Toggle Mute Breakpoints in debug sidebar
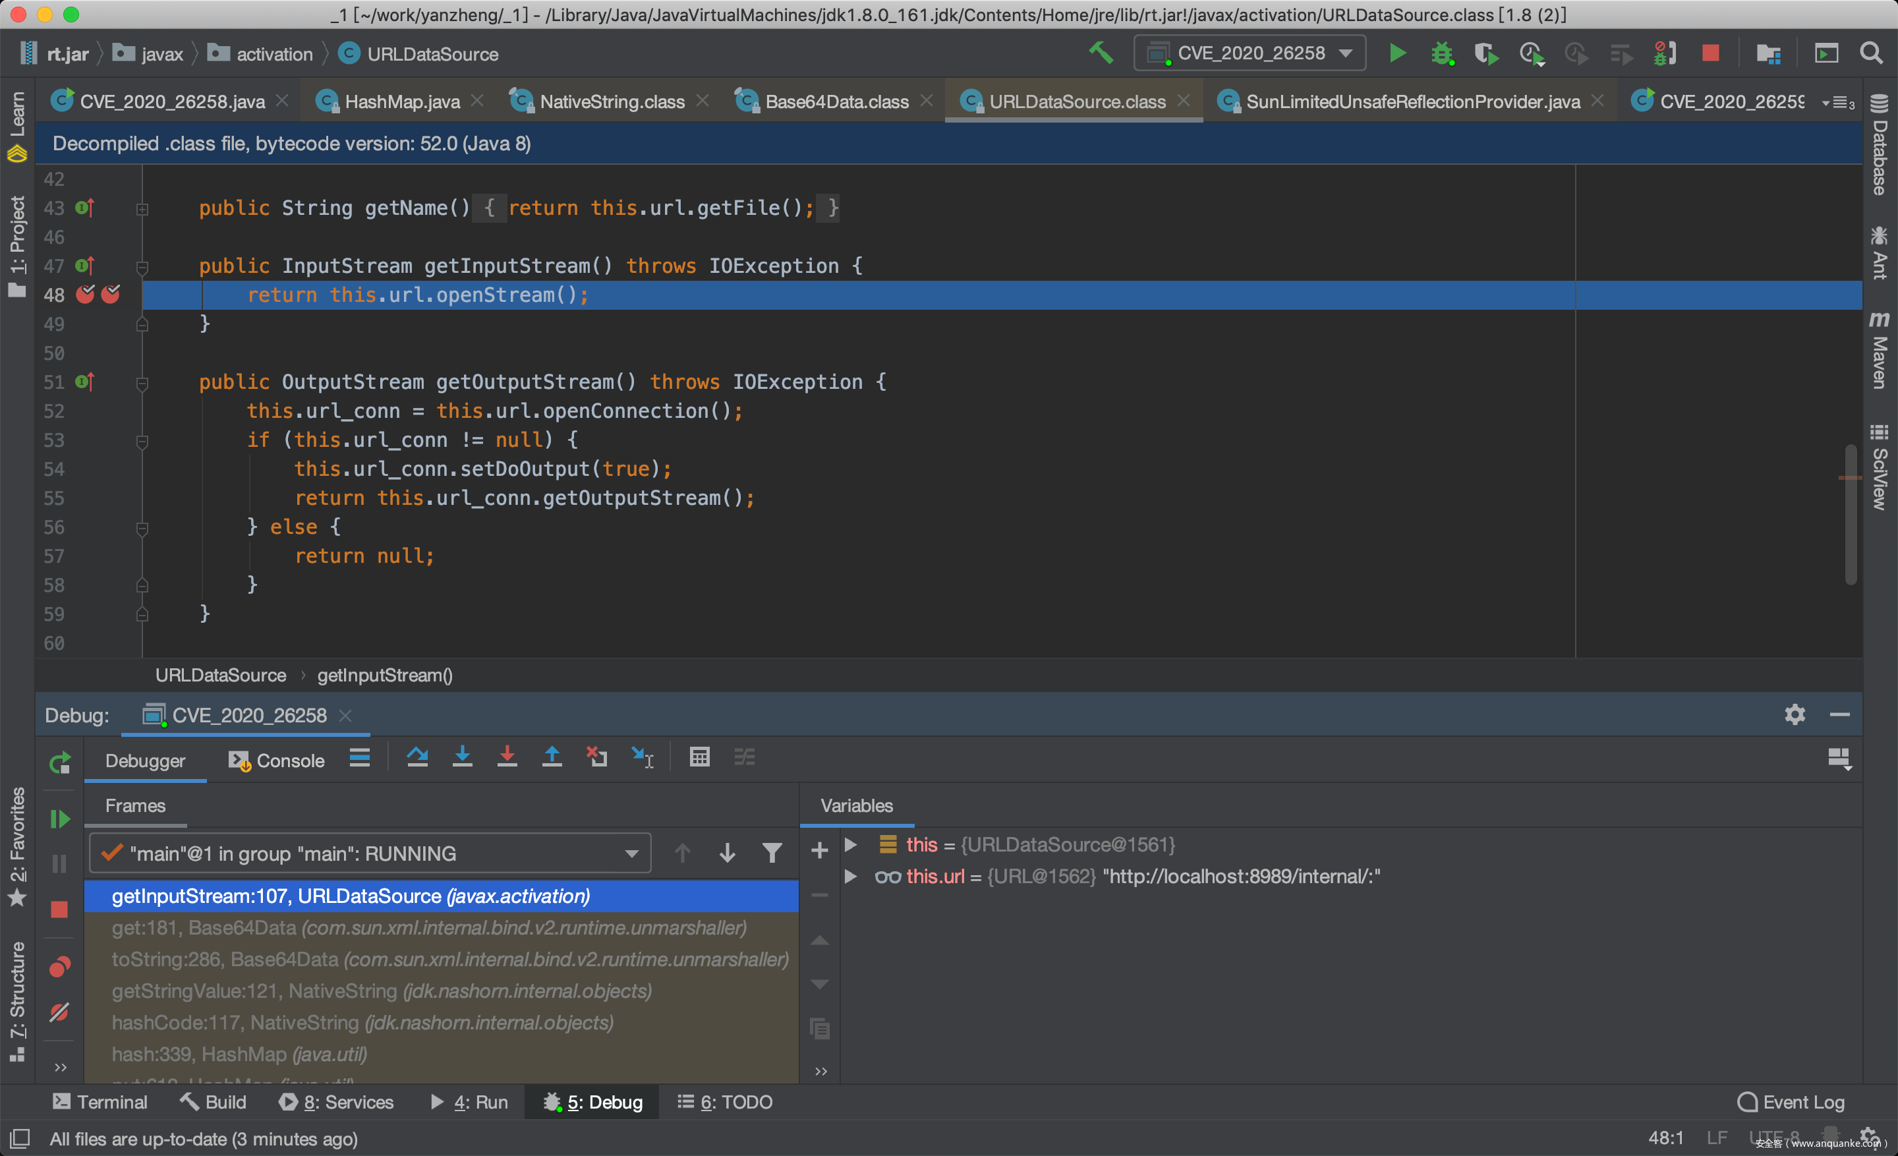The width and height of the screenshot is (1898, 1156). point(59,1012)
